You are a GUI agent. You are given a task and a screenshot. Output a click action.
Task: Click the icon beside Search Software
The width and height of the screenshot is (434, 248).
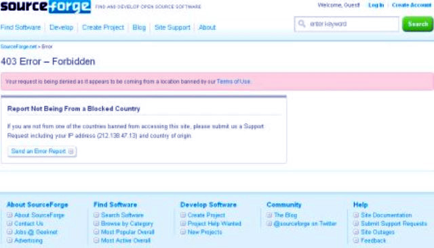coord(96,215)
